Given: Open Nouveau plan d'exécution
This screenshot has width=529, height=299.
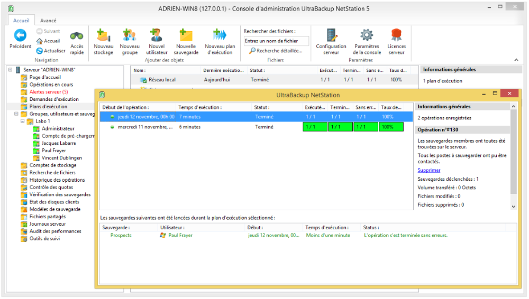Looking at the screenshot, I should 220,36.
